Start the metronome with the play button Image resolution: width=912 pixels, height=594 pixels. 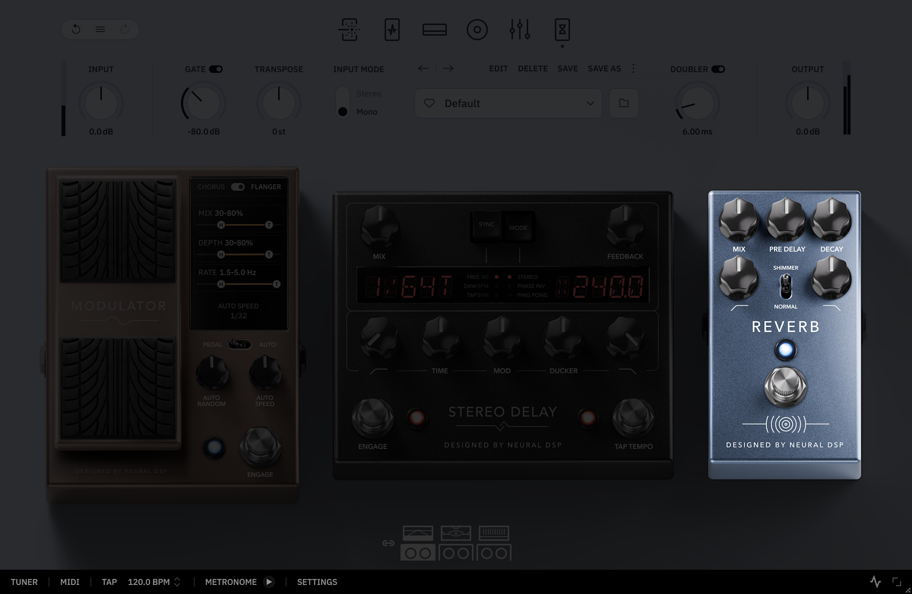[269, 582]
